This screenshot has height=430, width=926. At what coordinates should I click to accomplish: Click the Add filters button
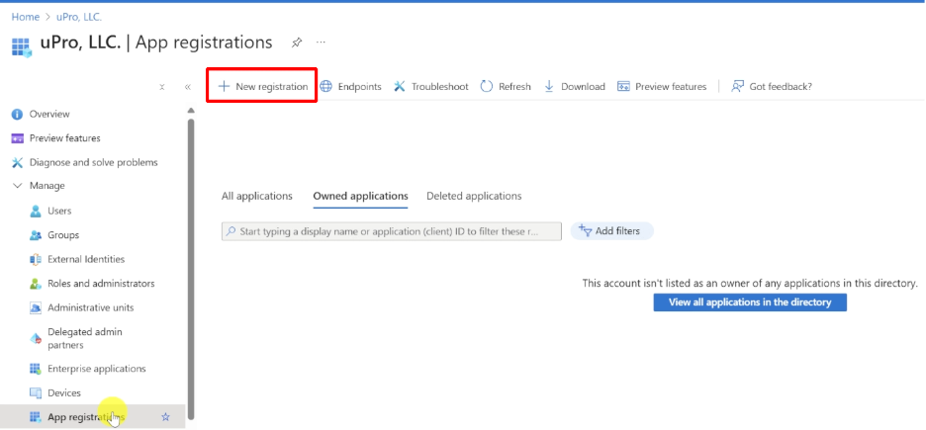point(609,231)
